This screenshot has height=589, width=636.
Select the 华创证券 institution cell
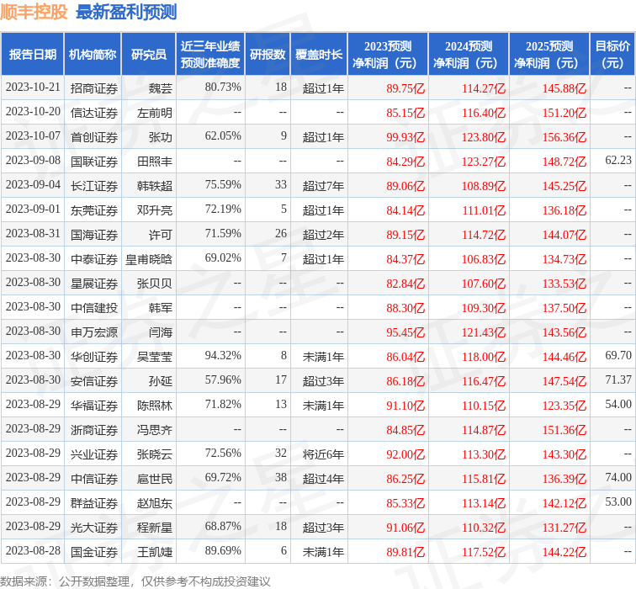coord(94,357)
